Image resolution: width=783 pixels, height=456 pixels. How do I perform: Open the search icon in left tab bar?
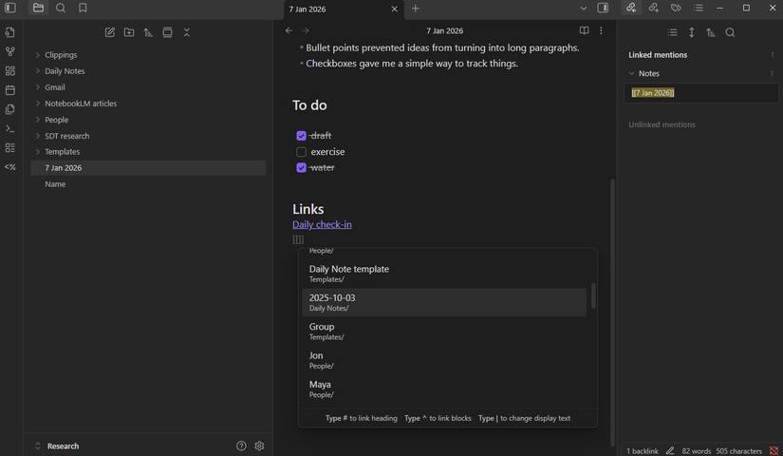(61, 9)
